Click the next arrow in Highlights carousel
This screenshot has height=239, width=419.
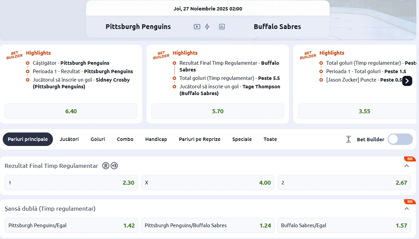(x=407, y=81)
